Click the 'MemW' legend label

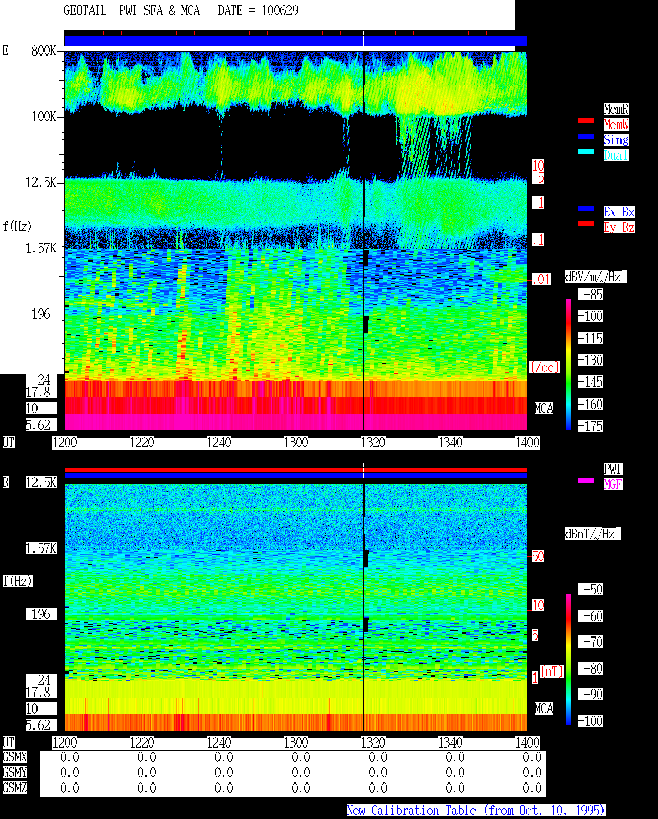pos(616,124)
